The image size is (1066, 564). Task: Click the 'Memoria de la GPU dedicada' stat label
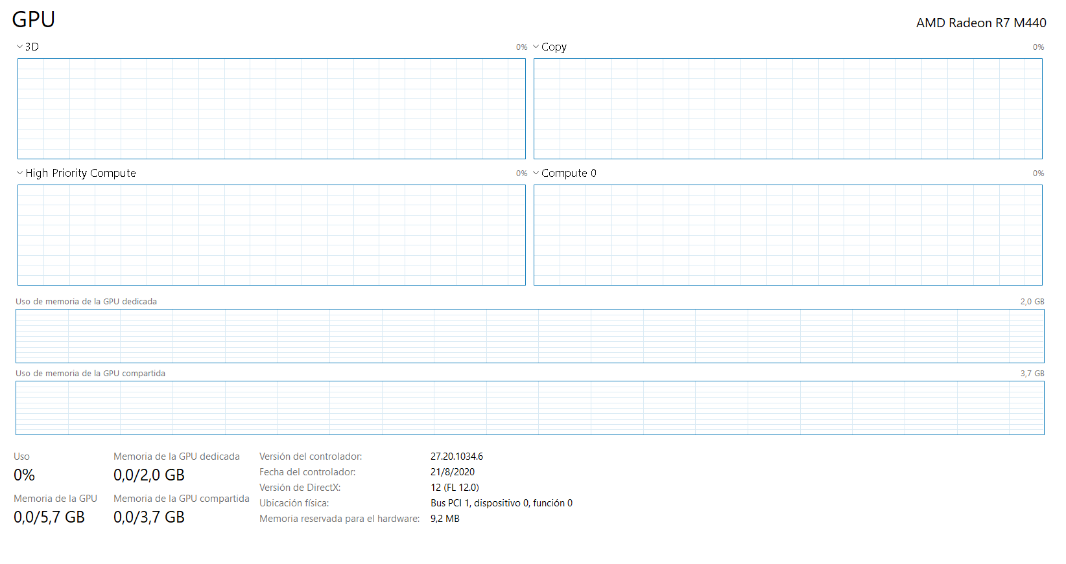tap(176, 457)
